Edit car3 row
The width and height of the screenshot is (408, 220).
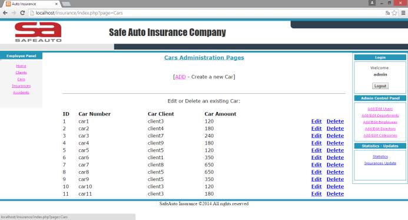316,136
